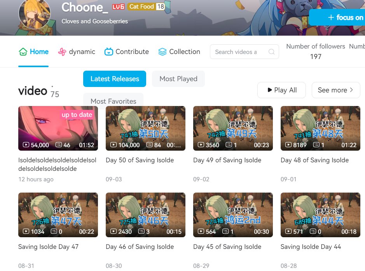The width and height of the screenshot is (365, 271).
Task: Open Day 49 of Saving Isolde title link
Action: 227,160
